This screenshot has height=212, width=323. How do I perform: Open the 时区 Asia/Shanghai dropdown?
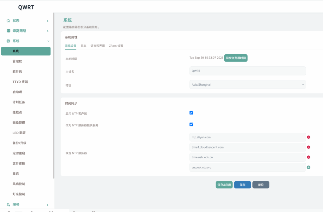click(247, 85)
